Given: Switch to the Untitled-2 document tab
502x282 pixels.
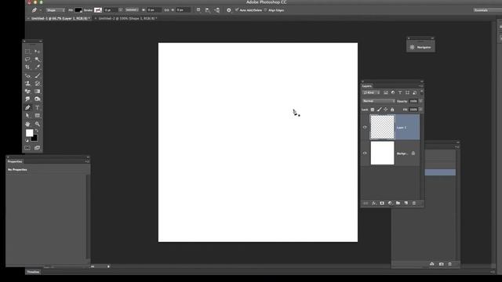Looking at the screenshot, I should tap(127, 19).
